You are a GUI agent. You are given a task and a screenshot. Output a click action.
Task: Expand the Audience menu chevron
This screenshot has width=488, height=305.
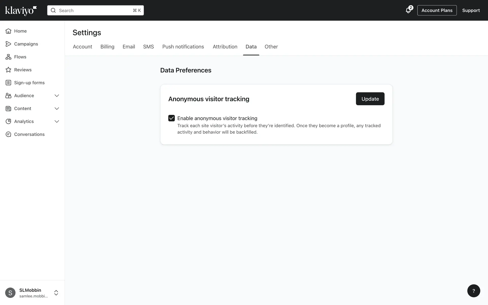(x=57, y=96)
